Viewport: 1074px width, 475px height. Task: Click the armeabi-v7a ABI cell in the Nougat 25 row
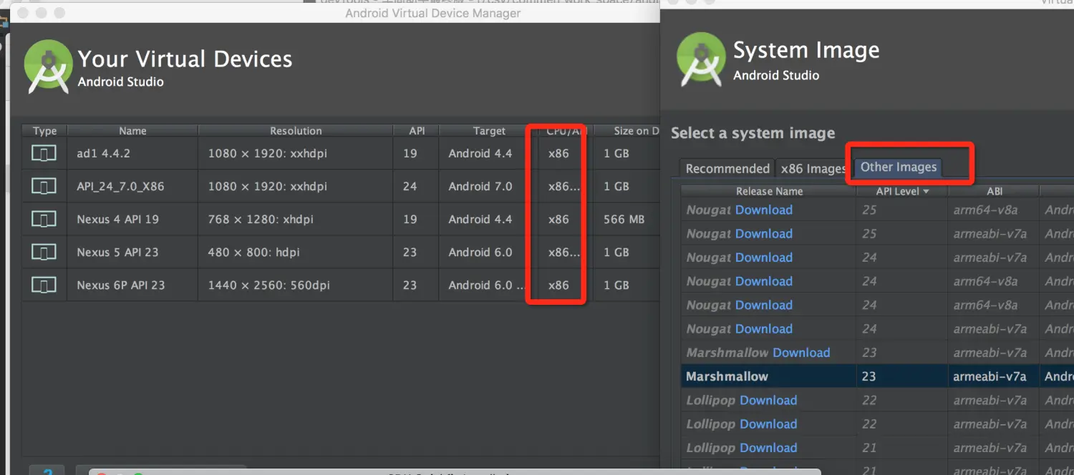coord(990,234)
